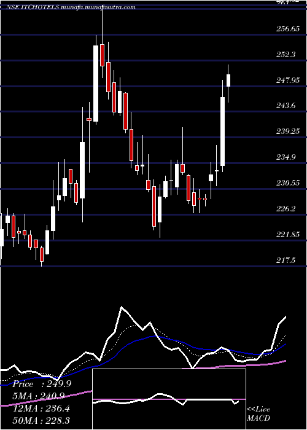Click the NSE ITCHOTELS munafasutra.com title text

(71, 7)
